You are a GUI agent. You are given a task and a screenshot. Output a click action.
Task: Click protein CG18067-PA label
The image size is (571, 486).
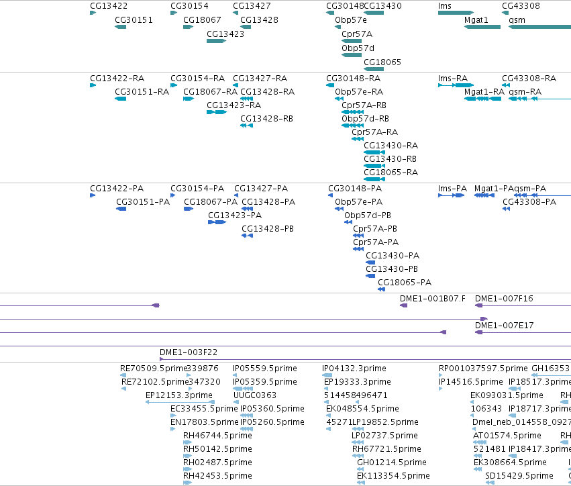(x=211, y=202)
